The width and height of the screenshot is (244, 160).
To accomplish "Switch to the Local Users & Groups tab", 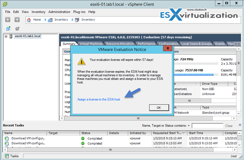I will coord(196,44).
